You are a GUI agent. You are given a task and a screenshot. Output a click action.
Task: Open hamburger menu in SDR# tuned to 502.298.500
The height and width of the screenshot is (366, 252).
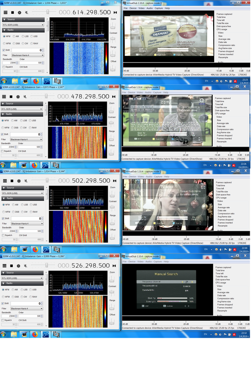pos(5,181)
